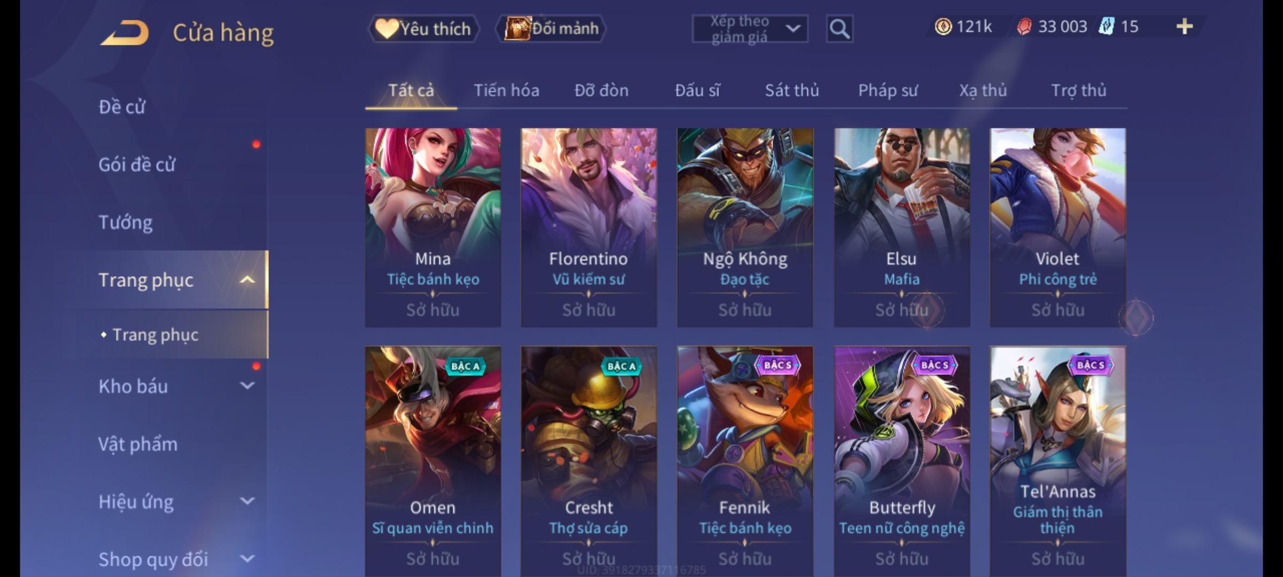Image resolution: width=1283 pixels, height=577 pixels.
Task: Collapse the Trang phục sidebar section
Action: pos(247,280)
